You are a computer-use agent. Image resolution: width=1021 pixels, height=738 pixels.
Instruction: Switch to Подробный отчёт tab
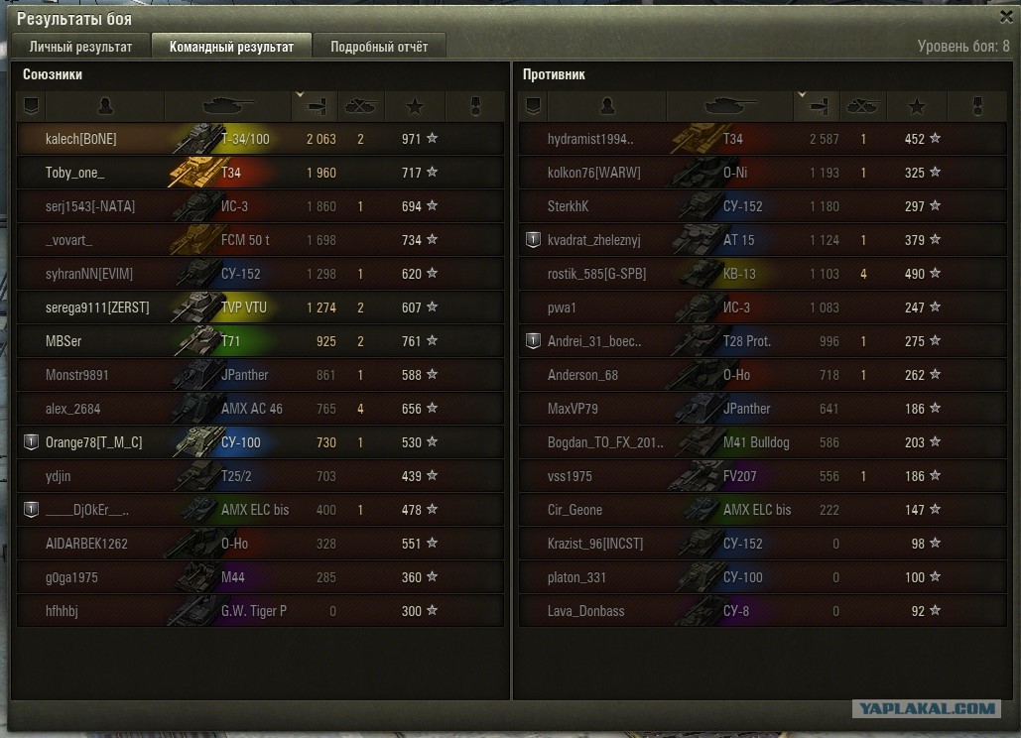click(x=379, y=47)
